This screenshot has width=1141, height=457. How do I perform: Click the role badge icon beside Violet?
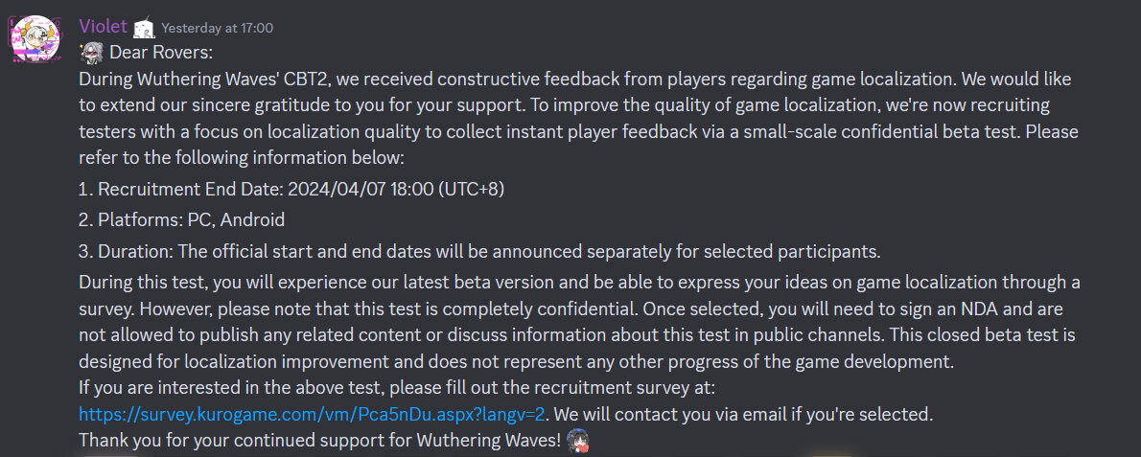tap(145, 29)
